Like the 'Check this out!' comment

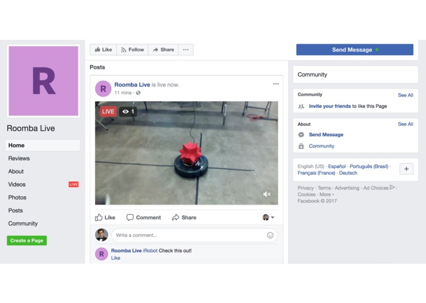[115, 258]
